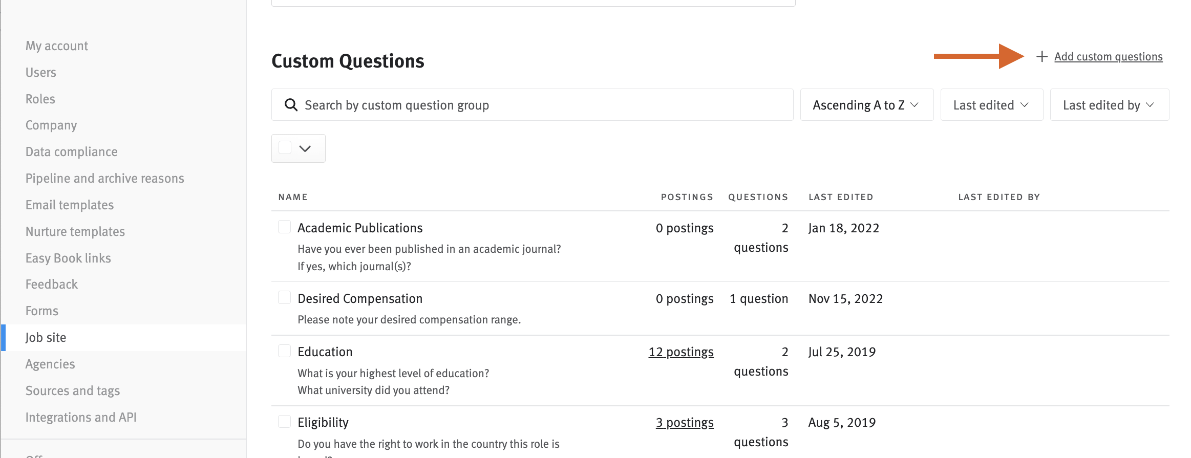Click the chevron in the bulk-select box
The height and width of the screenshot is (458, 1191).
305,148
